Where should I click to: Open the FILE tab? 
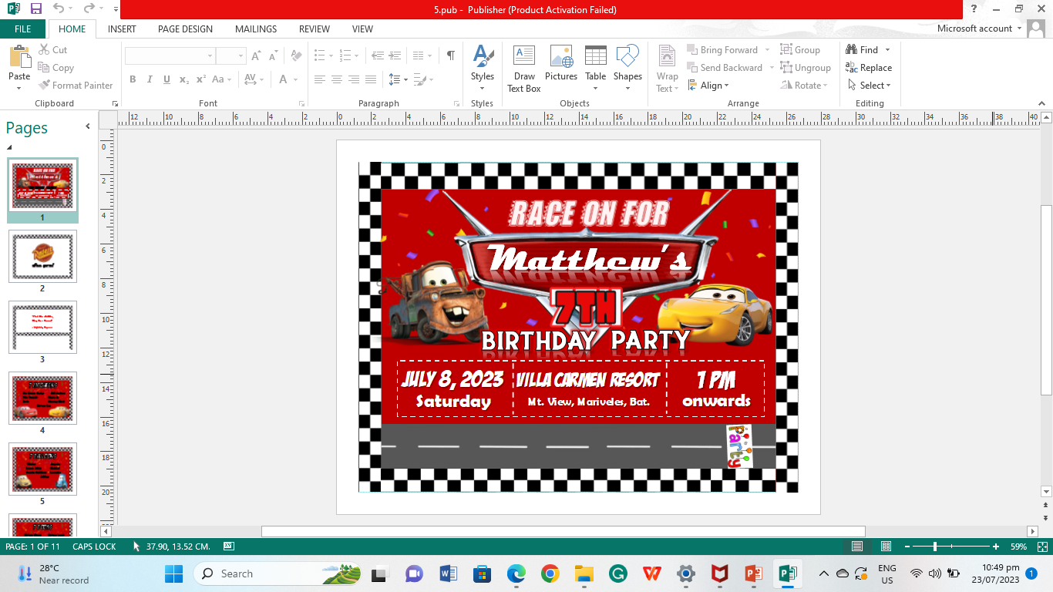pyautogui.click(x=23, y=29)
